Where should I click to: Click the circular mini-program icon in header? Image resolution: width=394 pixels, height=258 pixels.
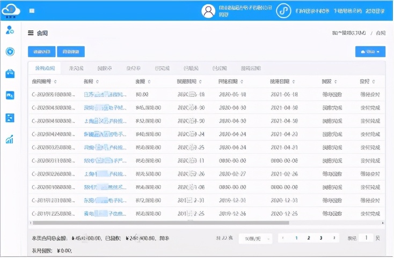coord(283,11)
